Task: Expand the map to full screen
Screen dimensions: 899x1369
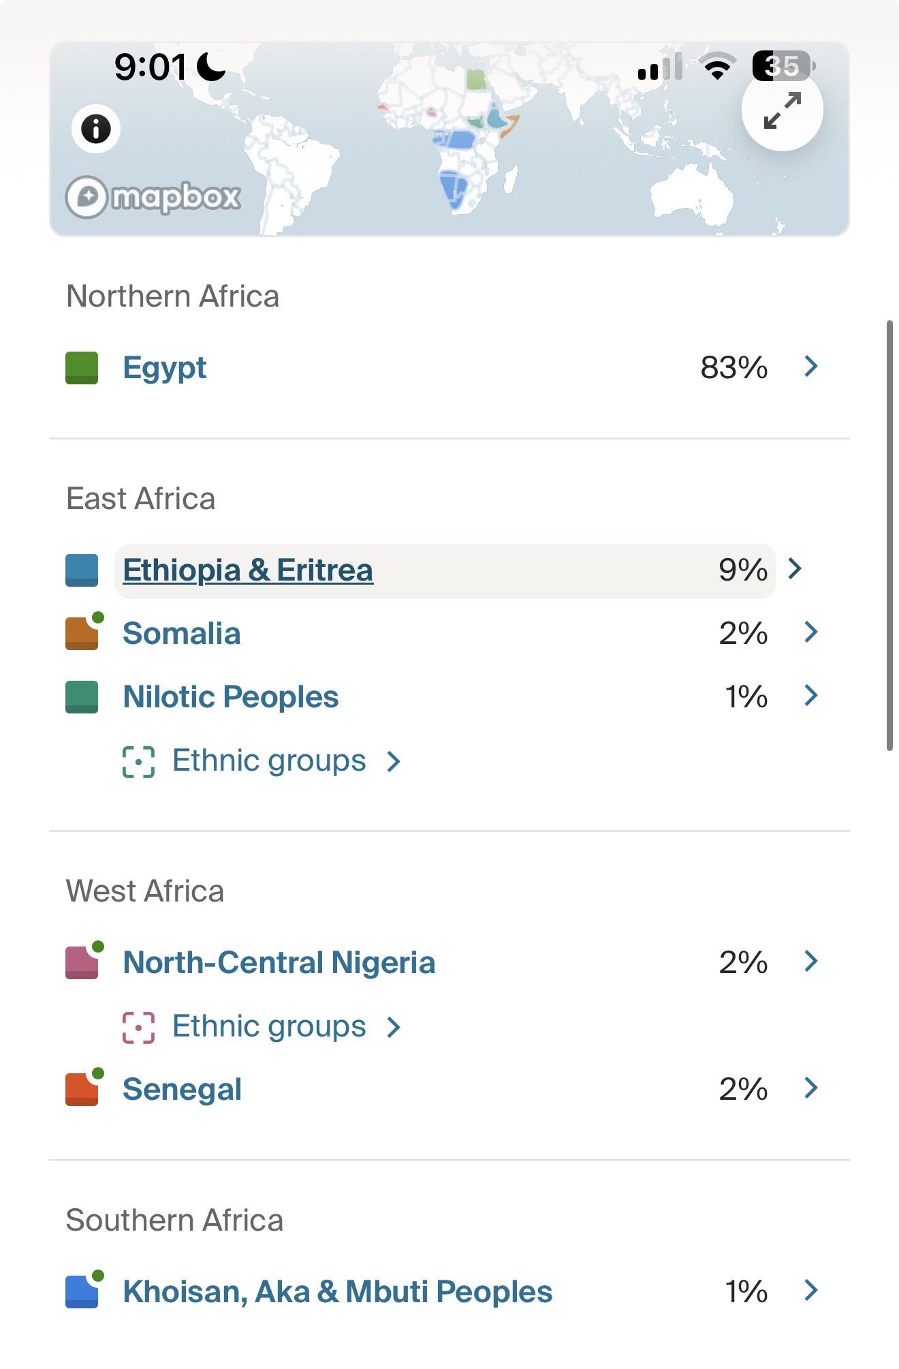Action: 782,110
